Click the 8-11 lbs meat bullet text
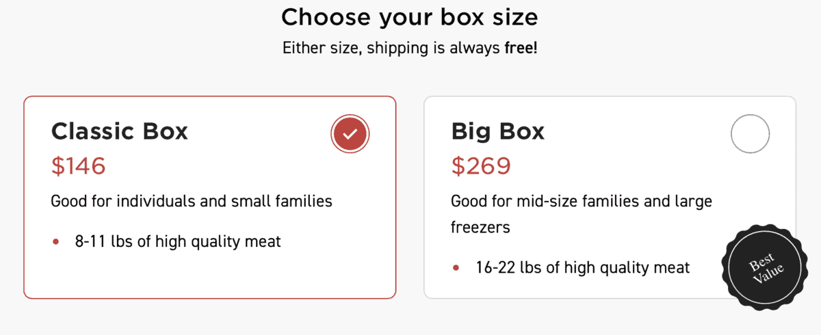The height and width of the screenshot is (335, 821). tap(178, 241)
